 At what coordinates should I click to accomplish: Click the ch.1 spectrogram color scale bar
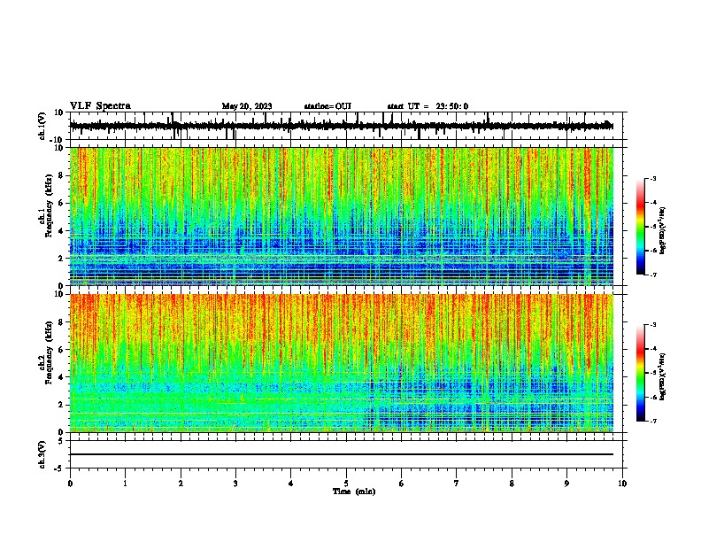coord(641,227)
